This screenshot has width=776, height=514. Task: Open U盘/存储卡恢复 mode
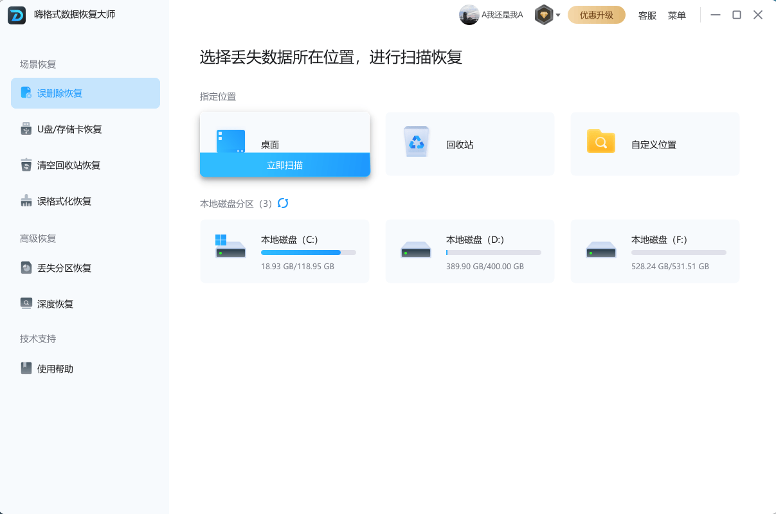(86, 129)
